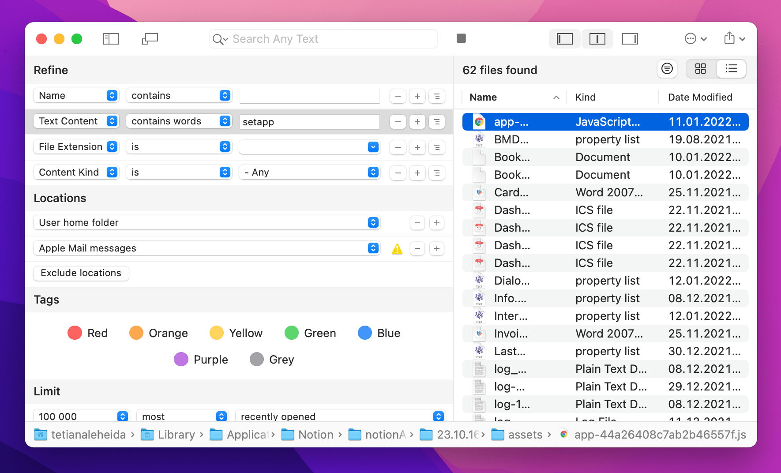Viewport: 781px width, 473px height.
Task: Click the results filter circle icon
Action: (x=667, y=69)
